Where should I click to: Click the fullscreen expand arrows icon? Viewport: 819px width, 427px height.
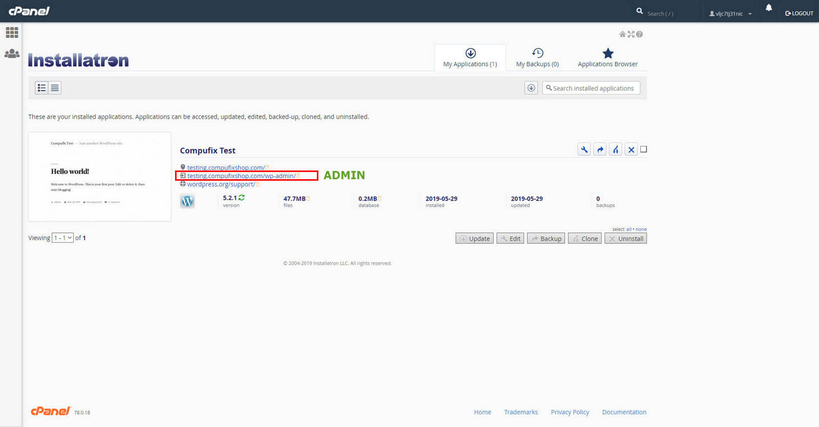[x=631, y=34]
